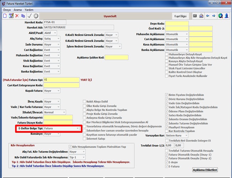Click the Fatura tipi field containing Yİ
232x178 pixels.
click(x=61, y=80)
